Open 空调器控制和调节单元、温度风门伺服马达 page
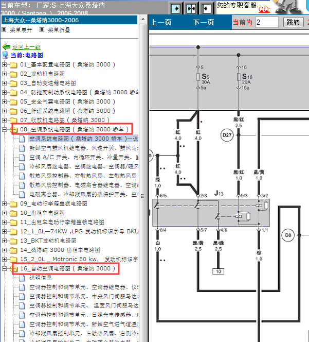Viewport: 309px width, 342px height. coord(84,306)
